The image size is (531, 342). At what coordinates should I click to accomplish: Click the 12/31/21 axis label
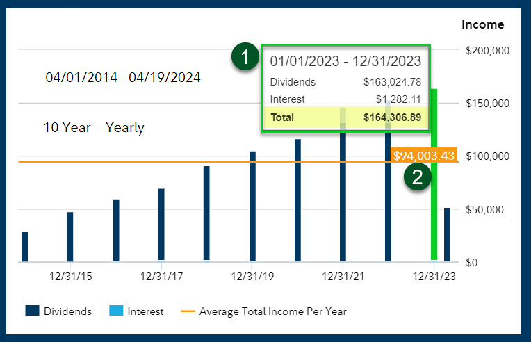[343, 276]
